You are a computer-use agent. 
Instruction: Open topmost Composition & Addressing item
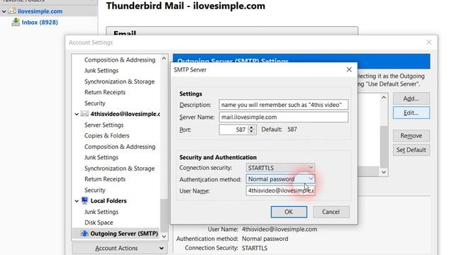120,59
